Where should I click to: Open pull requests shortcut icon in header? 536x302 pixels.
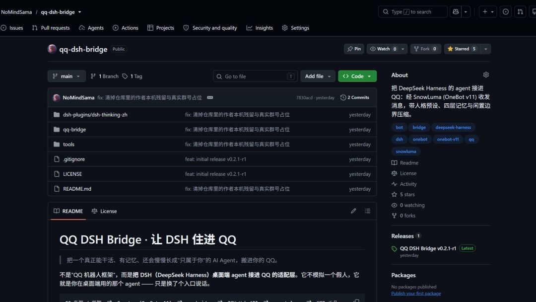point(520,11)
